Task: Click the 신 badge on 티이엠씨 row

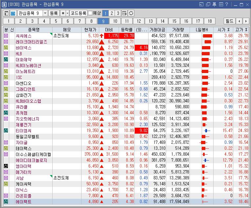Action: (6, 130)
